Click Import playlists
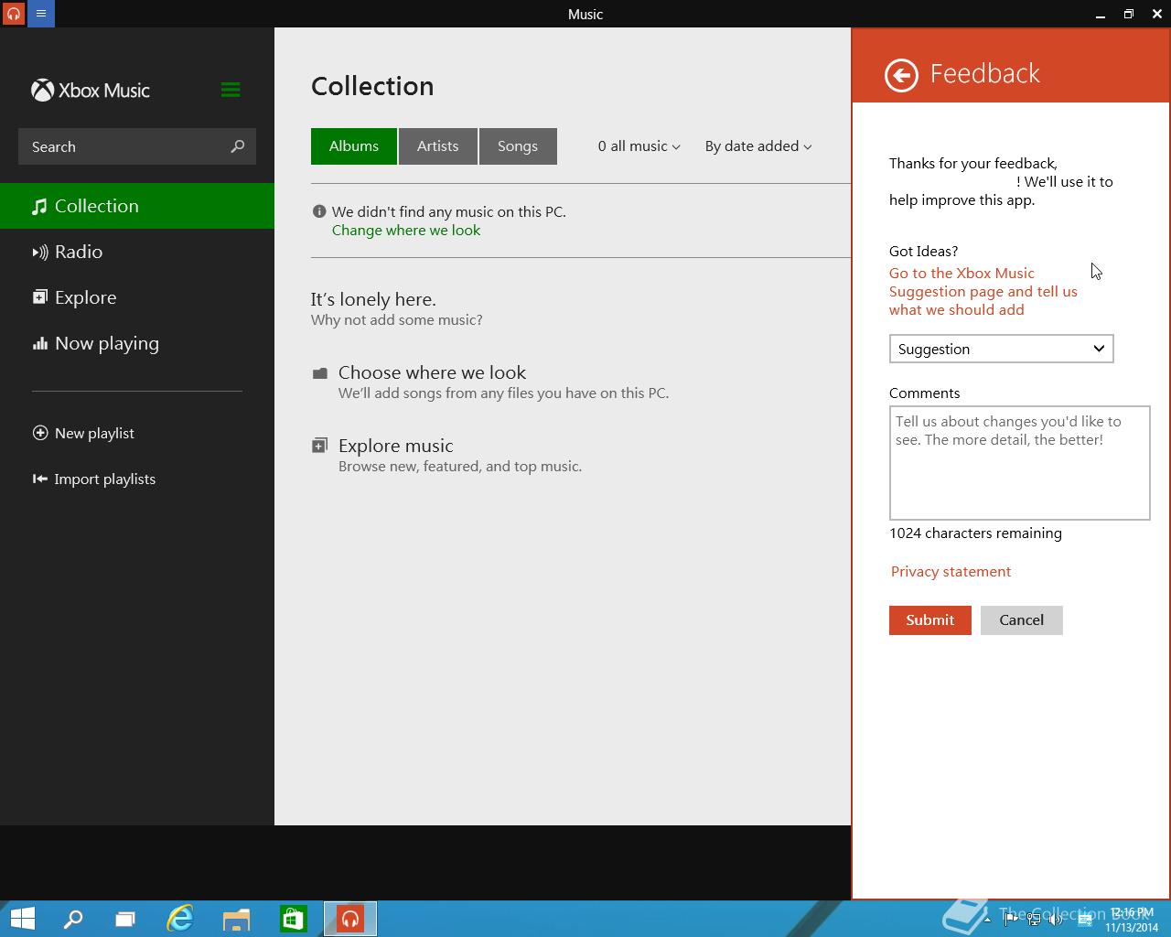Image resolution: width=1171 pixels, height=937 pixels. (94, 479)
